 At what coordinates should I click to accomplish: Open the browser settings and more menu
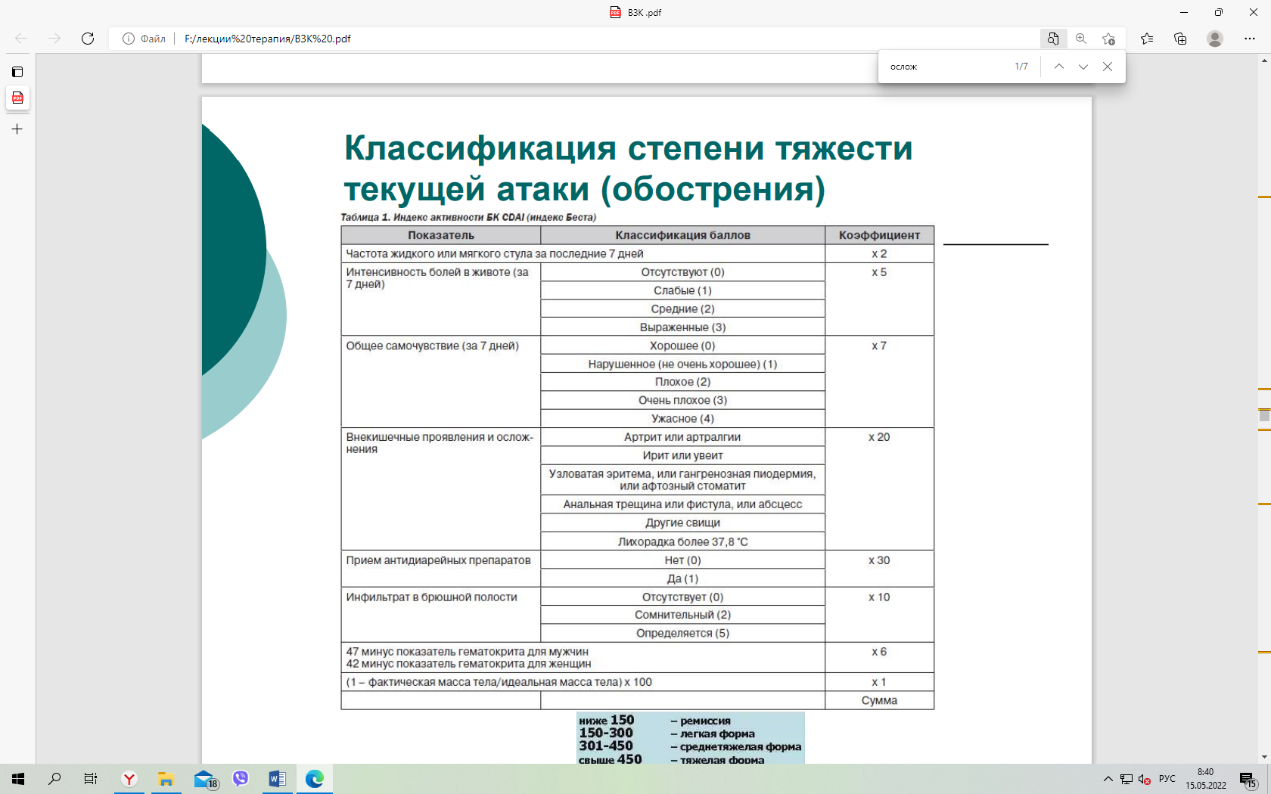click(x=1250, y=39)
